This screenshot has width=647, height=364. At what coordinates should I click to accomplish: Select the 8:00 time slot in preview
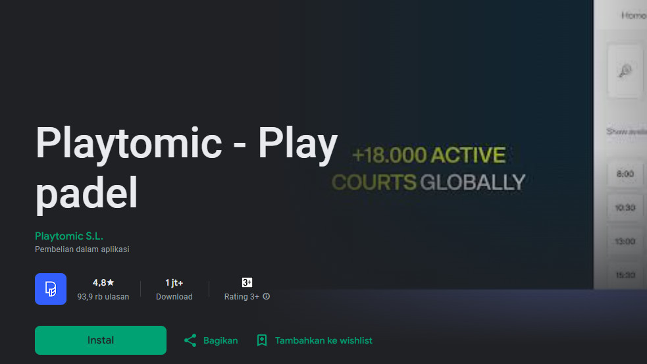point(625,174)
